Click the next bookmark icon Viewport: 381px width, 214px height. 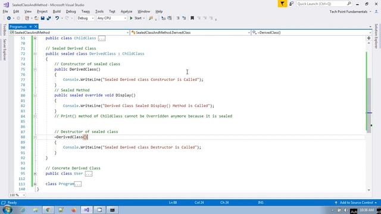tap(205, 18)
